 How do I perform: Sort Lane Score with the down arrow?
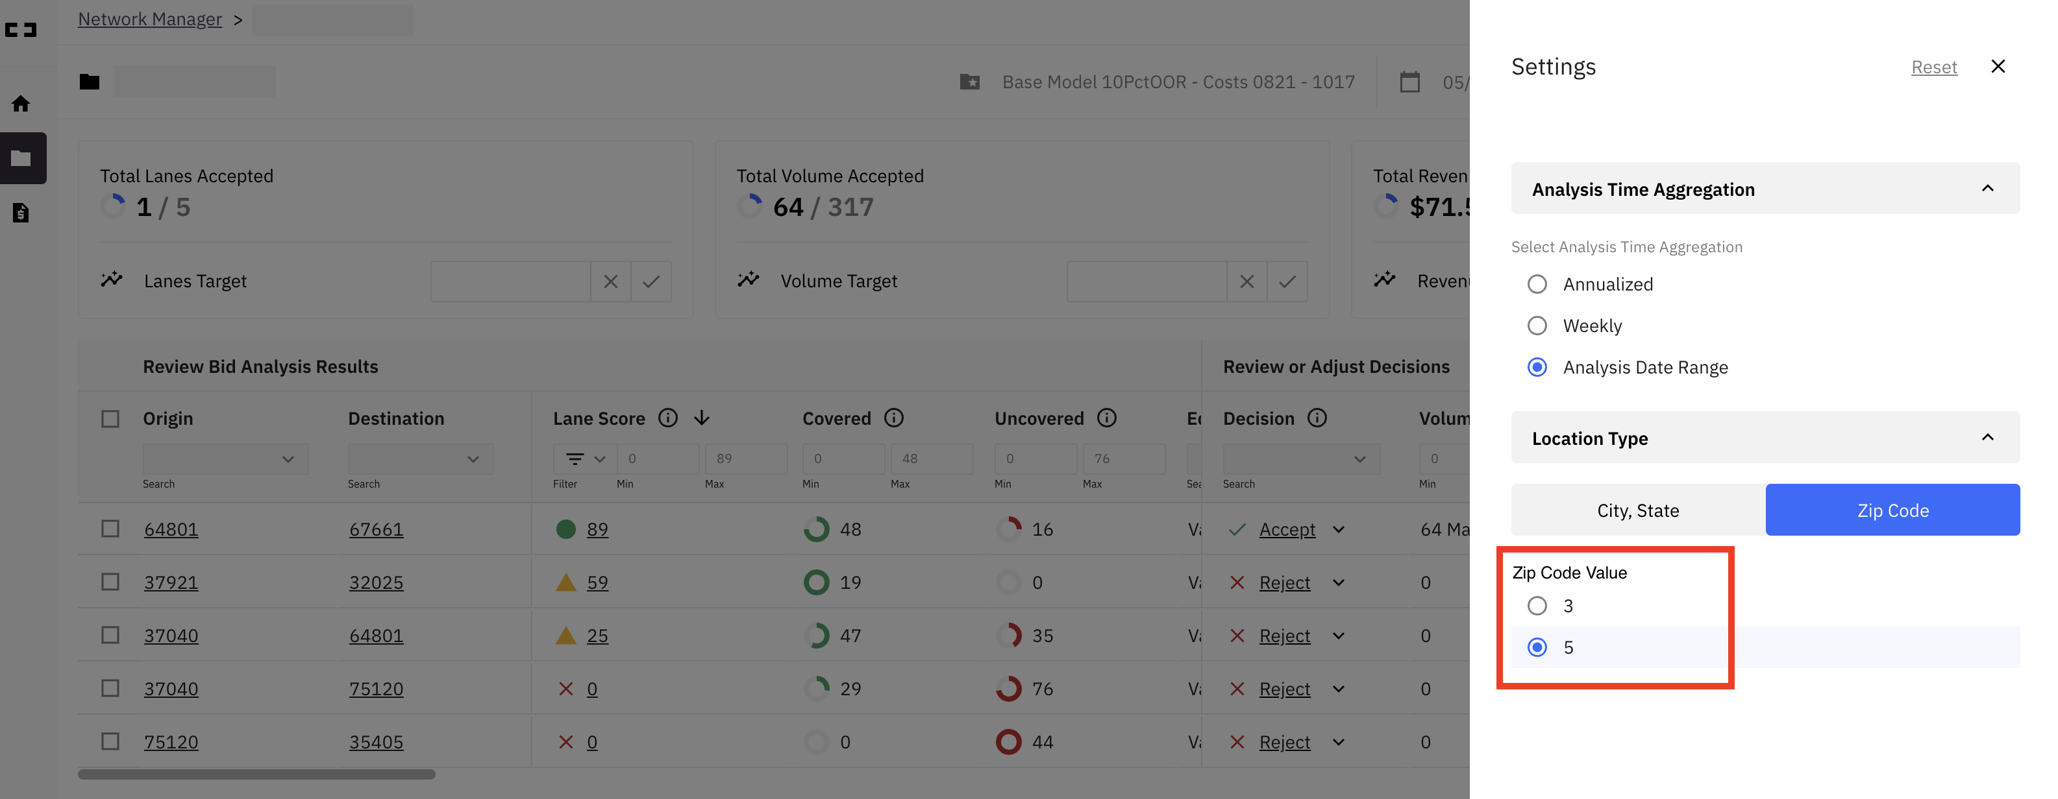pos(701,418)
